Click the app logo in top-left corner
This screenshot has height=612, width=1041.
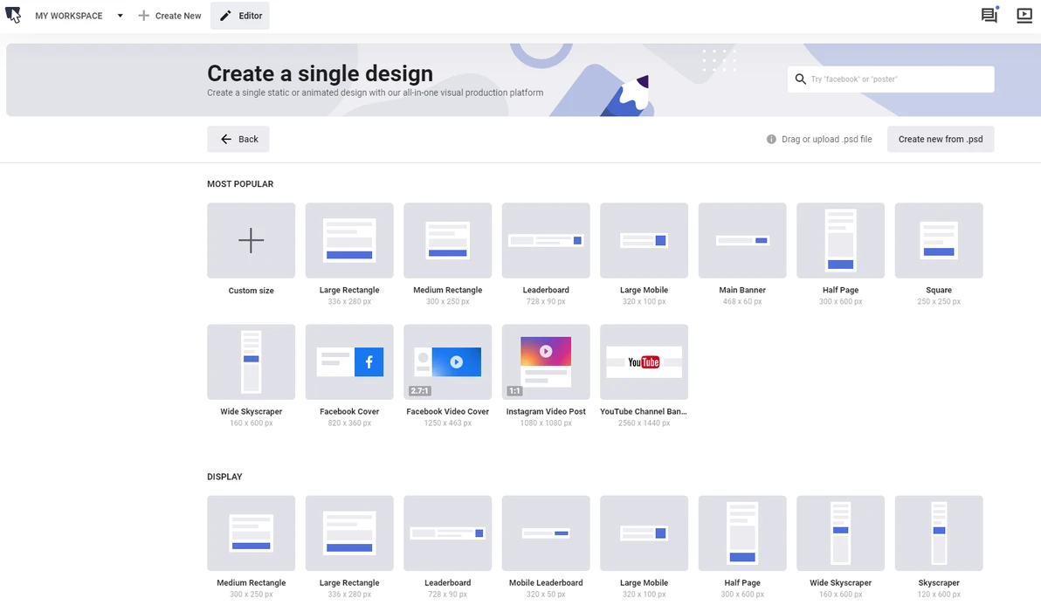[13, 16]
